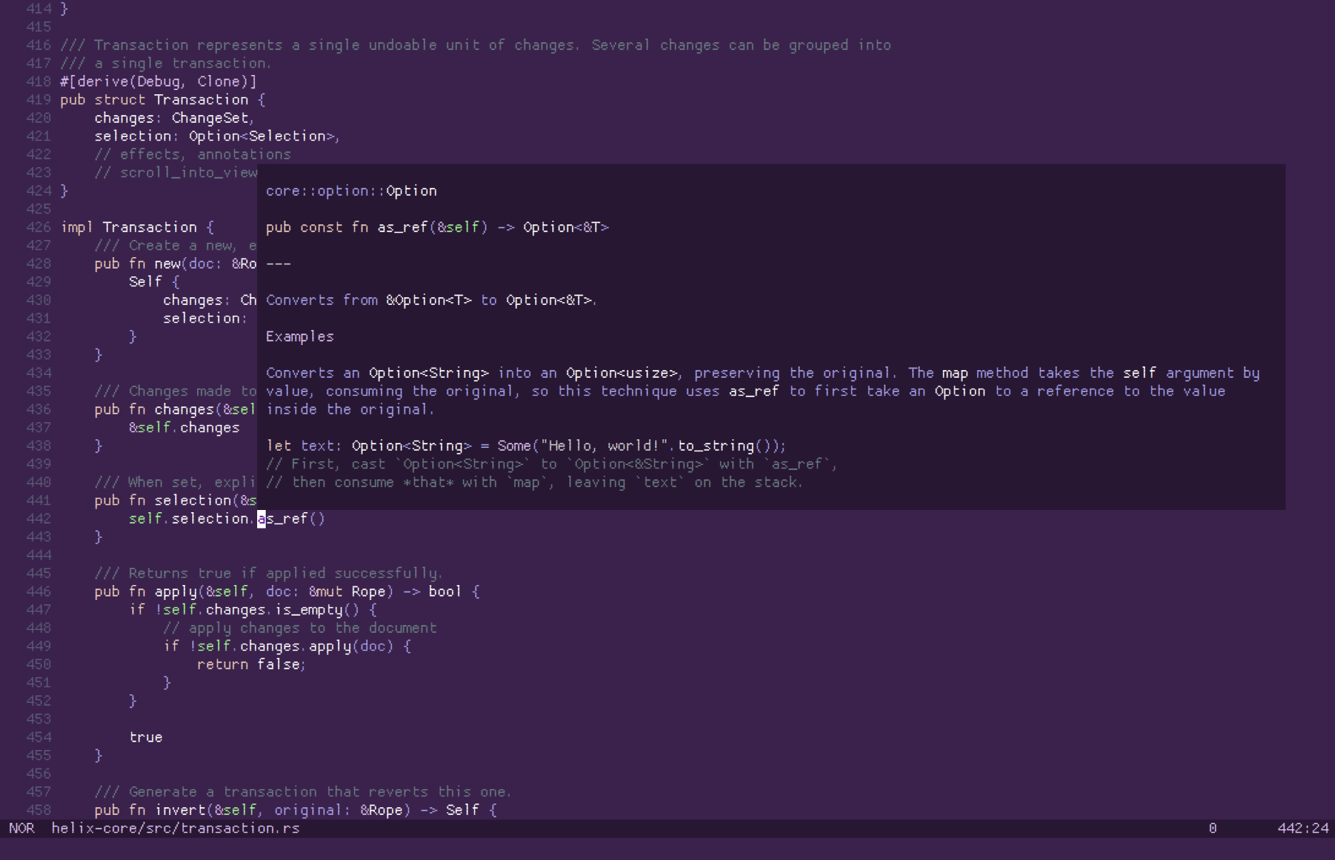The image size is (1335, 860).
Task: Click the as_ref signature in documentation popup
Action: click(x=436, y=226)
